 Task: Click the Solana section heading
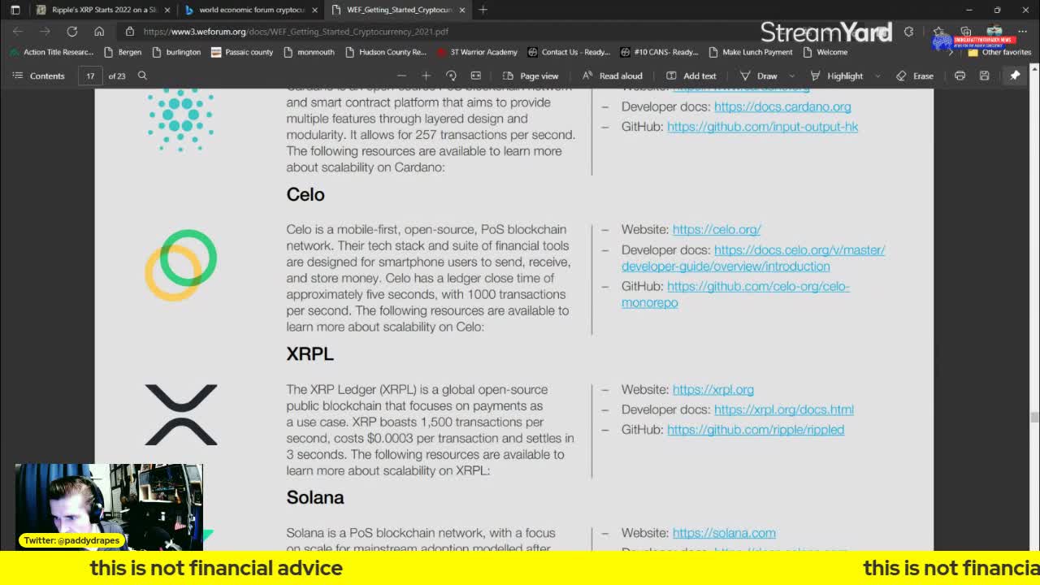315,497
